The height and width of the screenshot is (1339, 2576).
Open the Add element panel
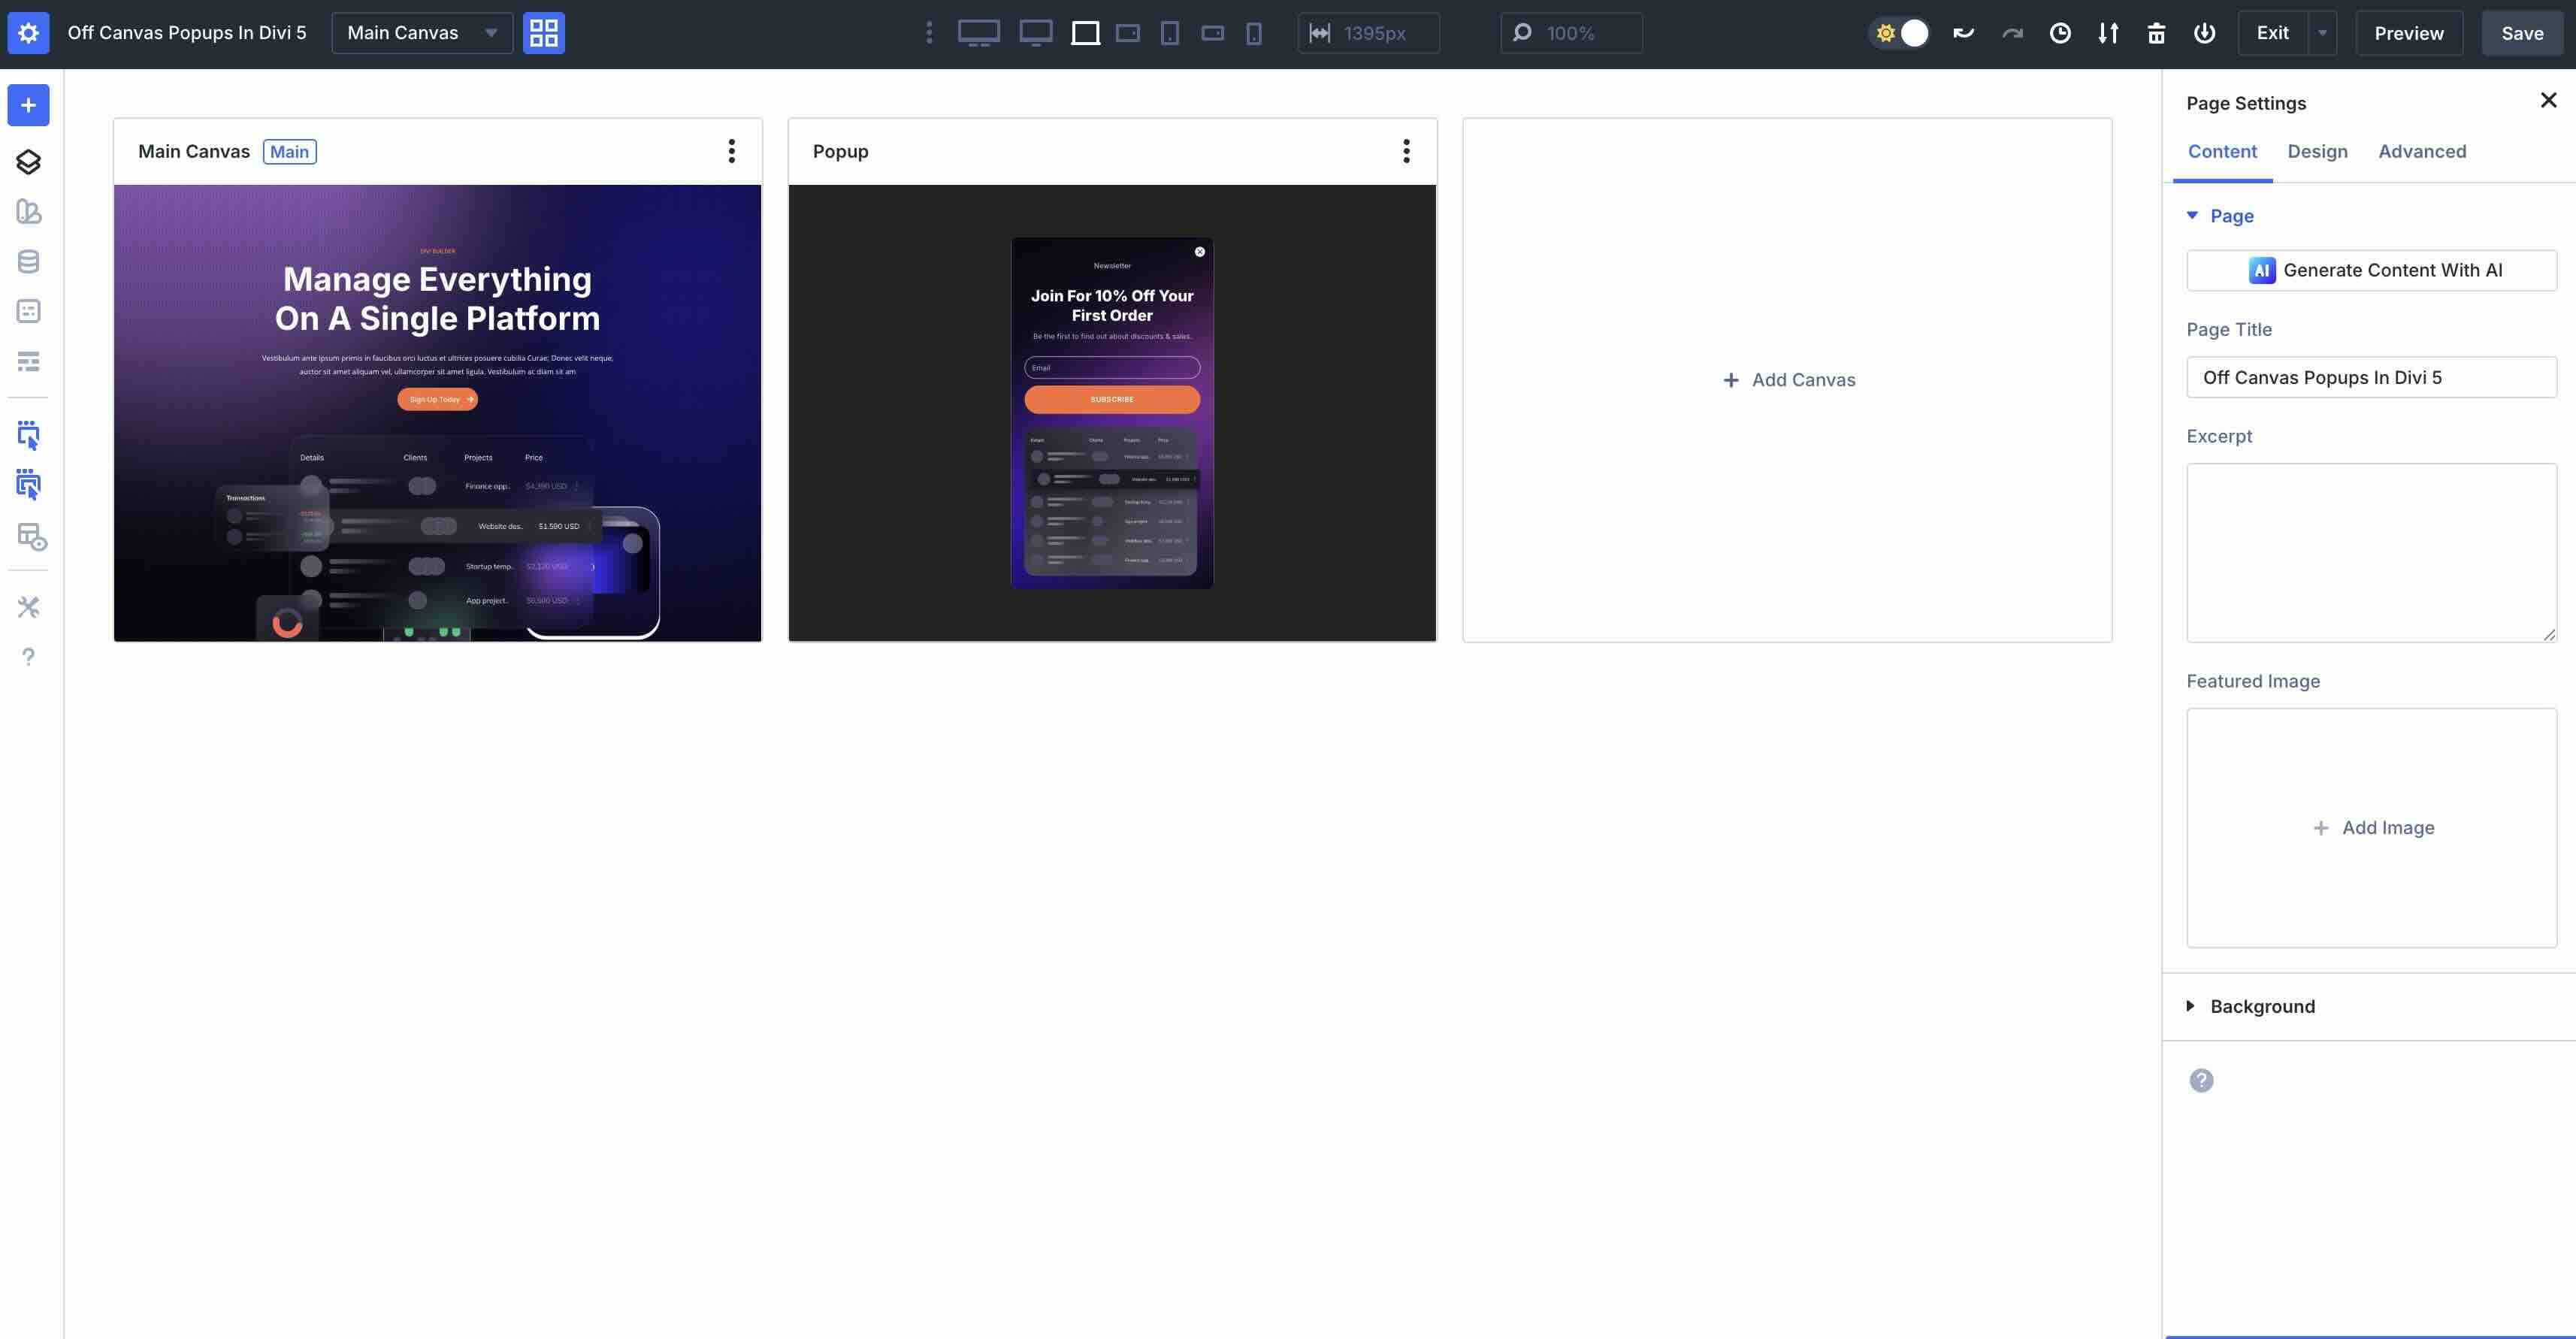[x=28, y=105]
